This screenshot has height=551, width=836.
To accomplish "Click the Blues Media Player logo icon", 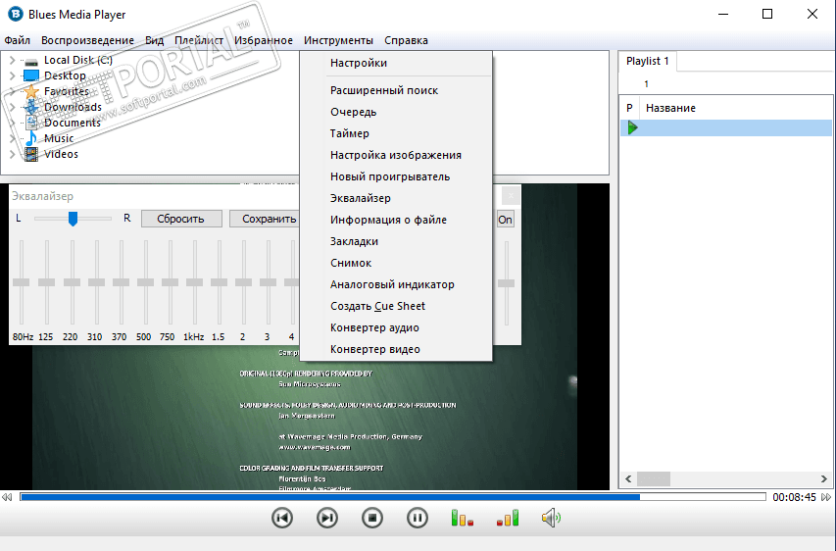I will pyautogui.click(x=16, y=14).
